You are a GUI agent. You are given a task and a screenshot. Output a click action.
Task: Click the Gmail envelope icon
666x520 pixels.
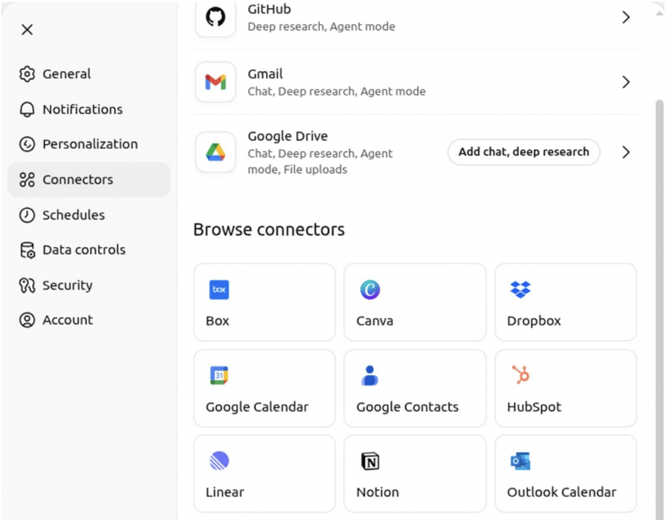pos(215,82)
